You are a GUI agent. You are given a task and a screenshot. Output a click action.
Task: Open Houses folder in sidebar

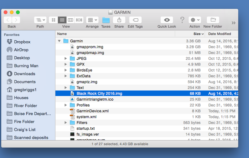(21, 98)
